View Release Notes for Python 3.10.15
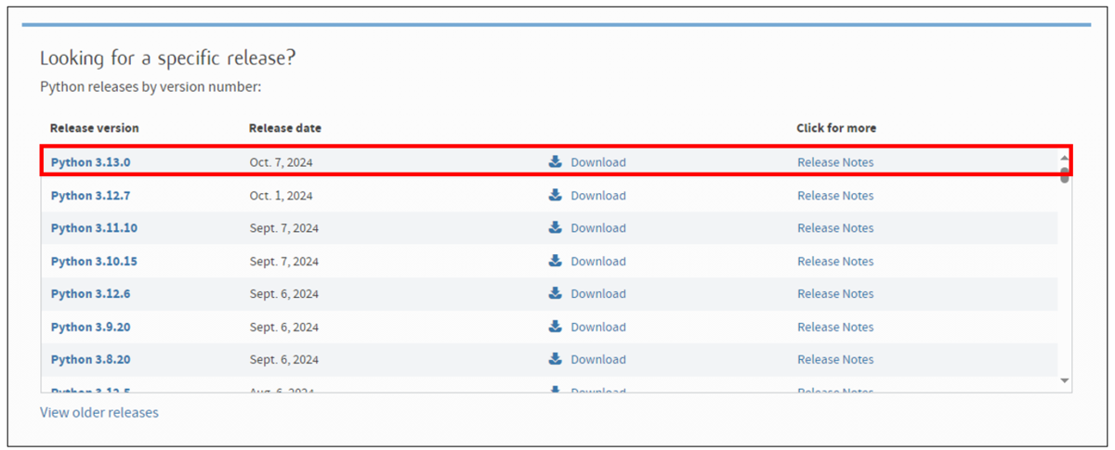The width and height of the screenshot is (1115, 450). (835, 262)
